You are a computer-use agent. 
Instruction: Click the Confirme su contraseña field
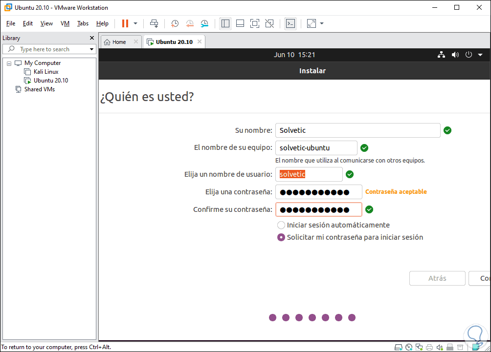point(319,209)
